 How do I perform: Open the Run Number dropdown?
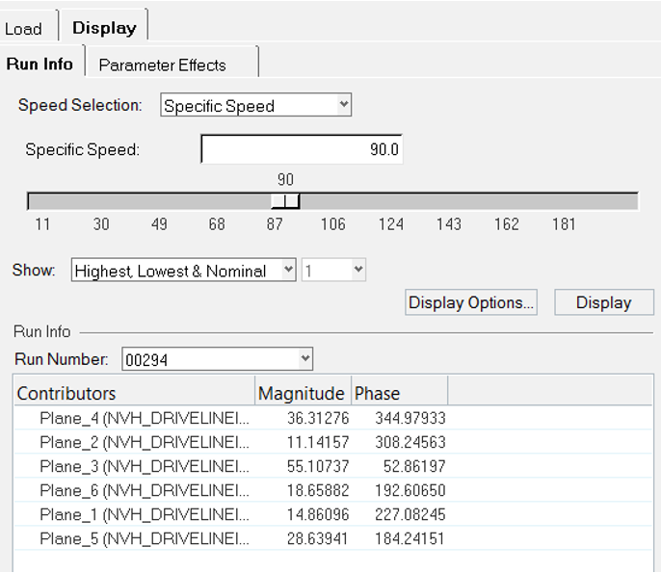[x=217, y=359]
